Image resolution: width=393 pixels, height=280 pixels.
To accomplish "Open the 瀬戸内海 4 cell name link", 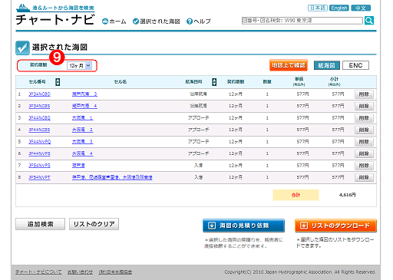I will tap(84, 106).
